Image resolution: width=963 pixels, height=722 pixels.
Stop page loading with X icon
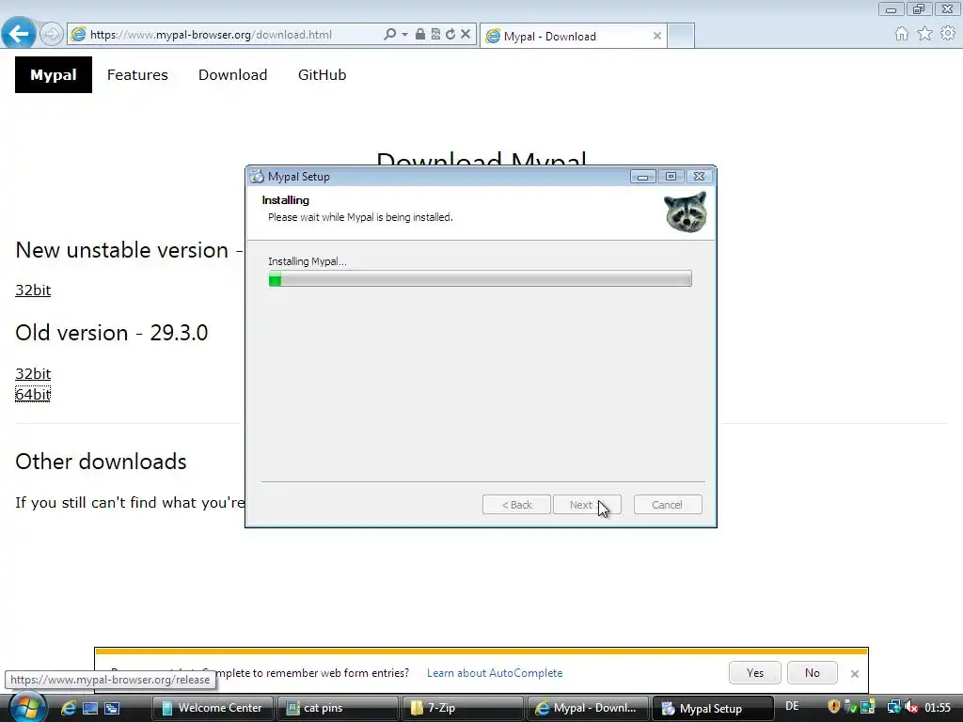pos(466,35)
